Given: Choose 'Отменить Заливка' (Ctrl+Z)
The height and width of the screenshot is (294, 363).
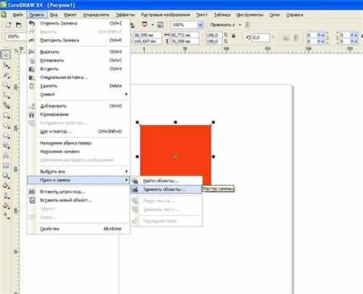Looking at the screenshot, I should (x=79, y=23).
